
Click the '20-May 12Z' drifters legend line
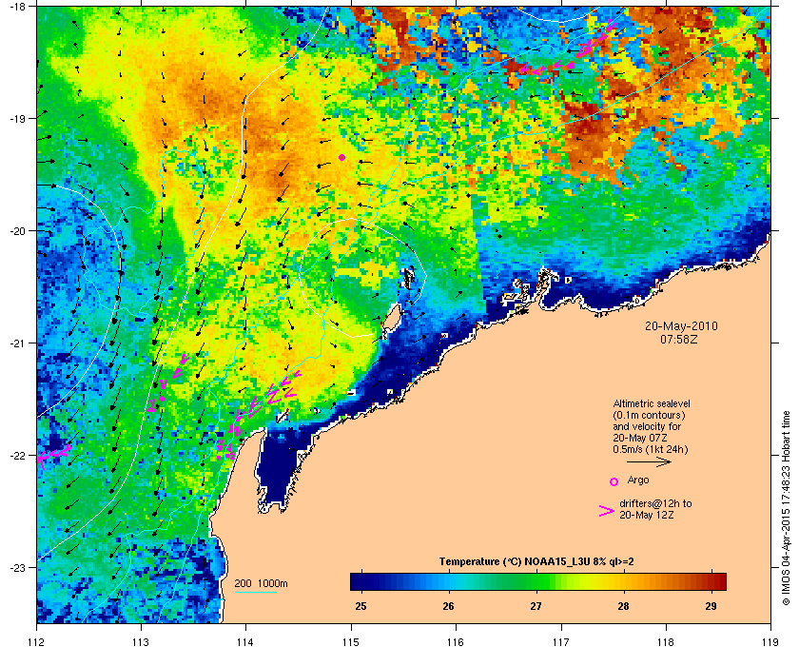pyautogui.click(x=646, y=516)
